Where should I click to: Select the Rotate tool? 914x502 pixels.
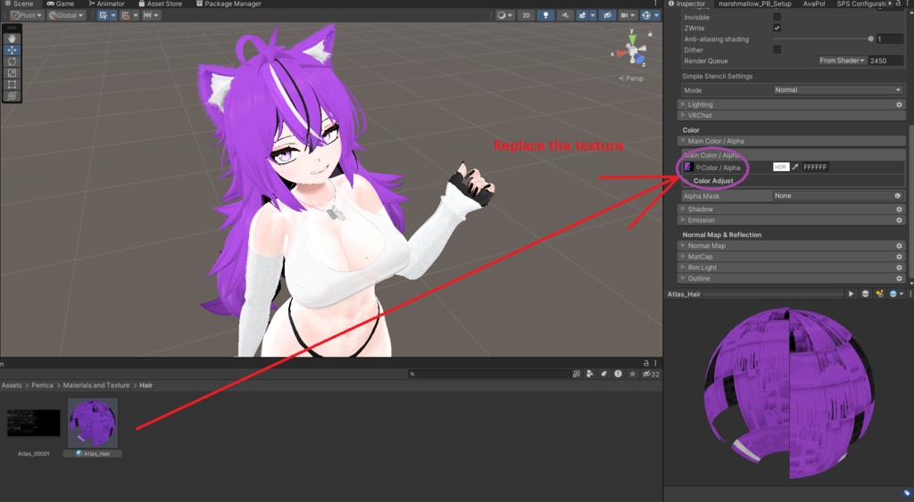pos(12,62)
